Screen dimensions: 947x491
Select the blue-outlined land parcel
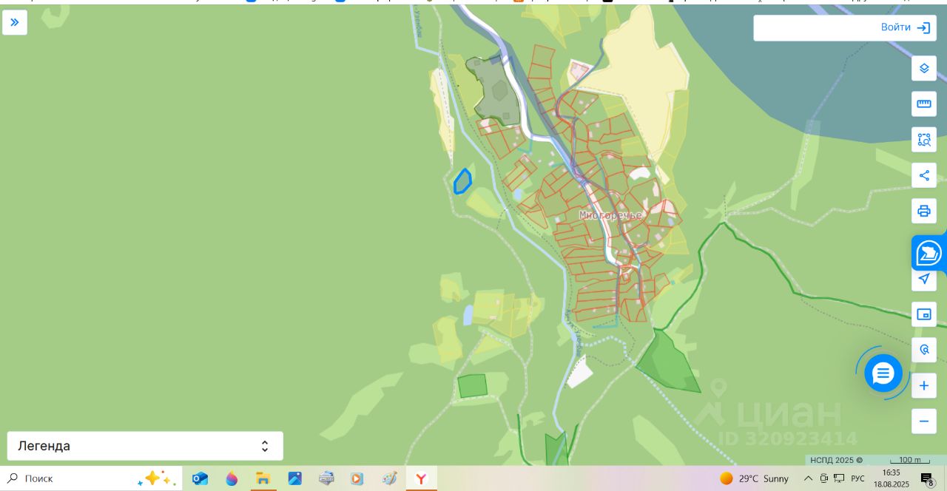pos(462,182)
